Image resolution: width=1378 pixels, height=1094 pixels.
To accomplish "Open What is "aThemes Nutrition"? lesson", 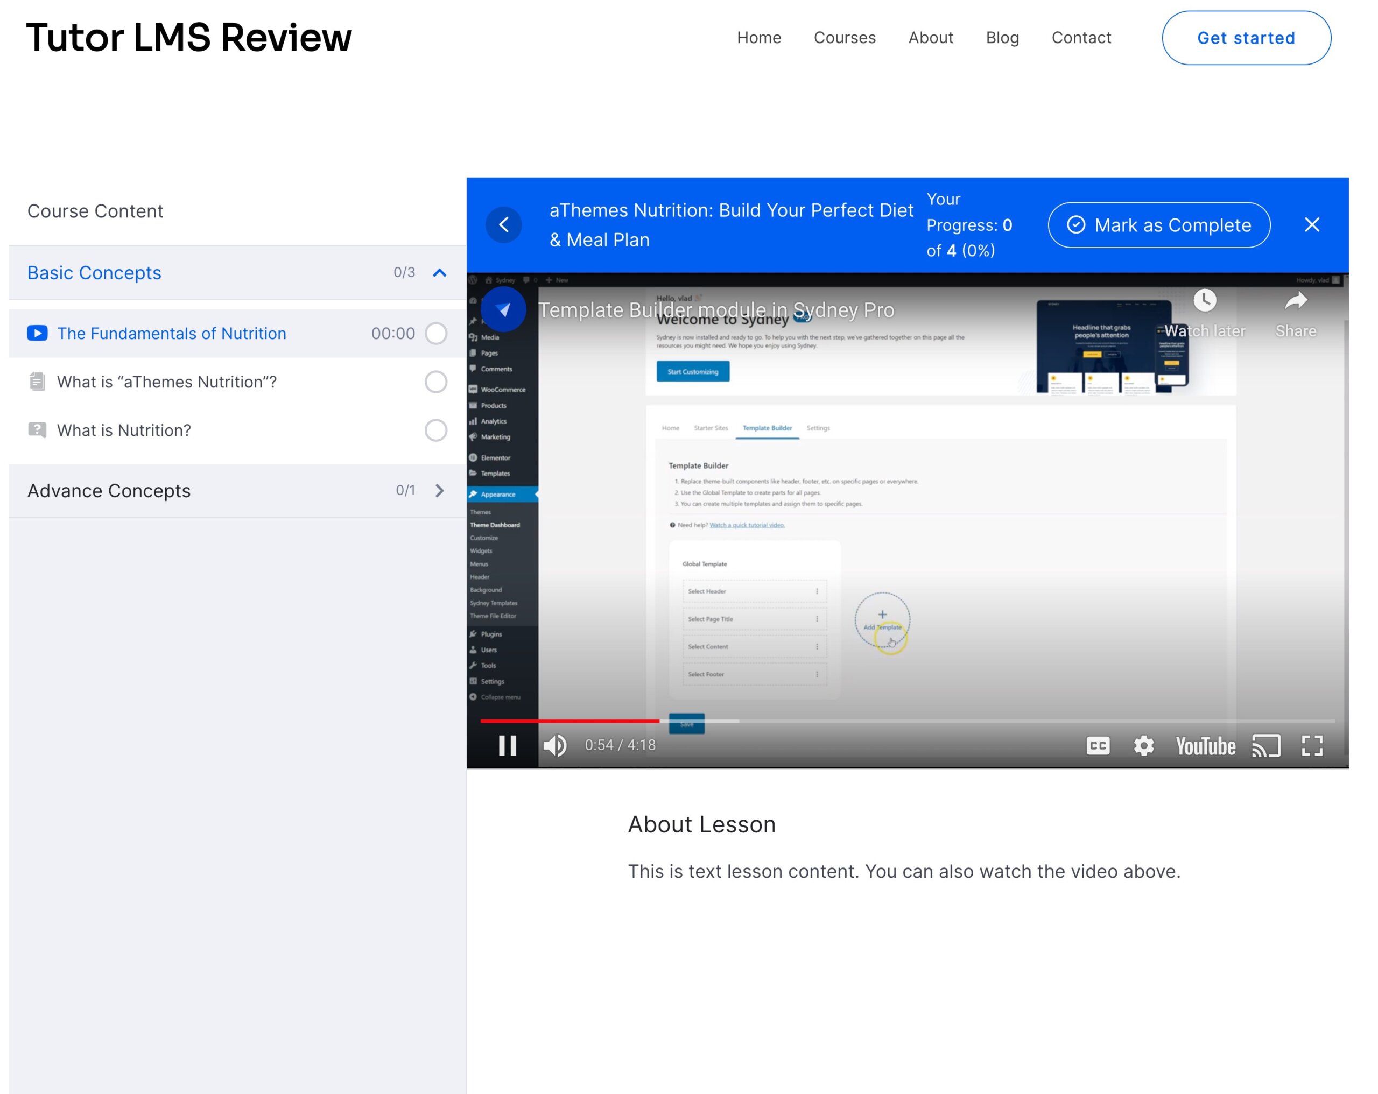I will pyautogui.click(x=167, y=382).
